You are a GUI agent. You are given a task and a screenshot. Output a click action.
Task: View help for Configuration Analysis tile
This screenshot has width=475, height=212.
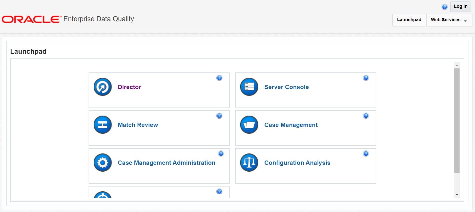click(x=366, y=153)
